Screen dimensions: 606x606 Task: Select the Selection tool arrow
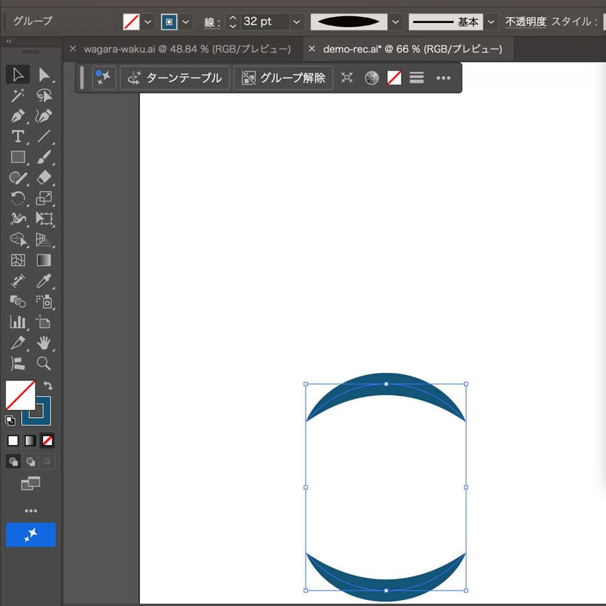(x=18, y=75)
